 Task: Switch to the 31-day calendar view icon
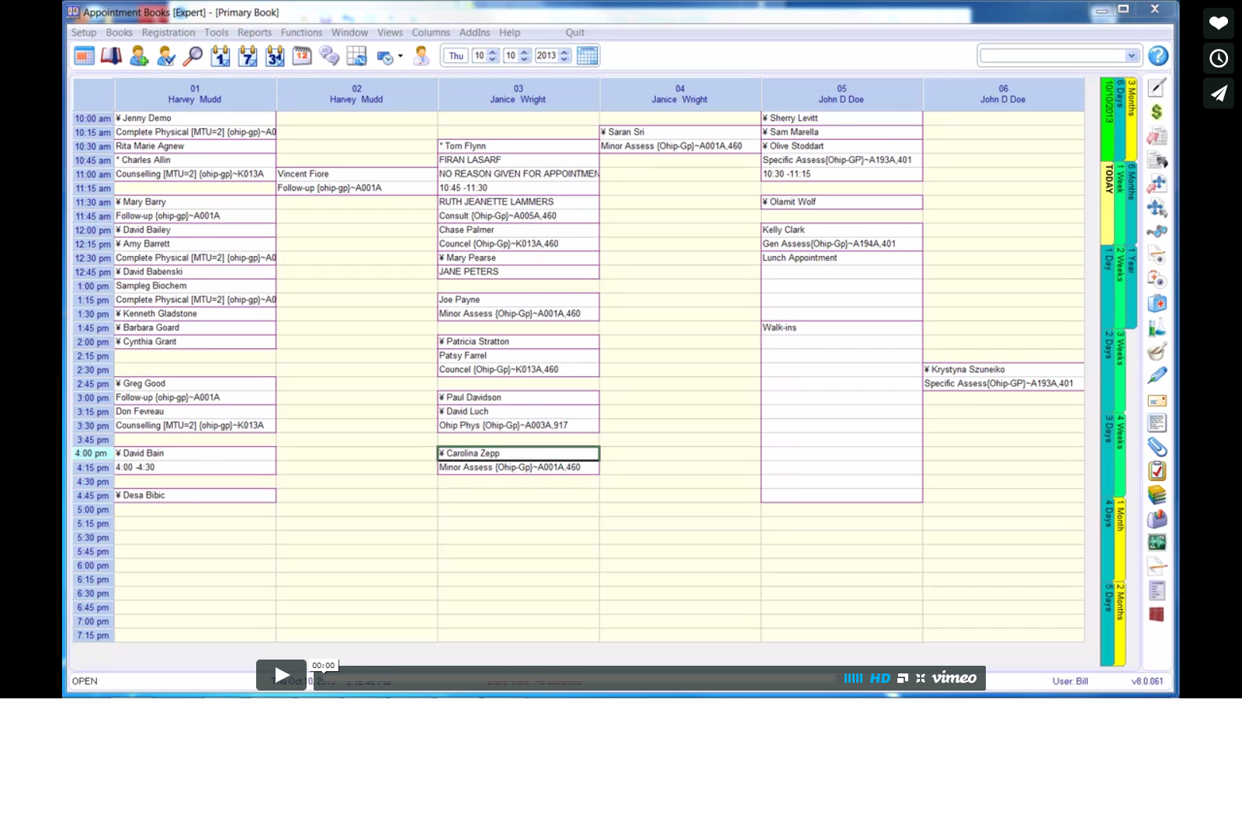(275, 56)
